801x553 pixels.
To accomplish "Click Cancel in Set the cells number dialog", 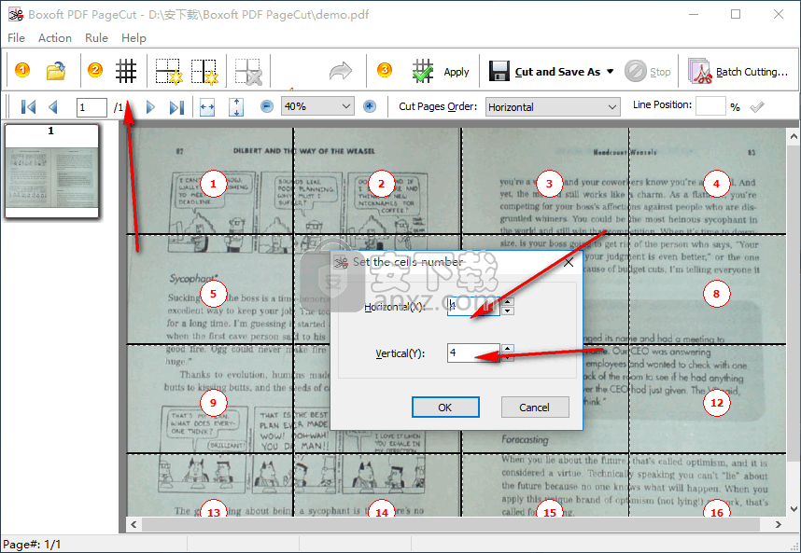I will coord(534,408).
